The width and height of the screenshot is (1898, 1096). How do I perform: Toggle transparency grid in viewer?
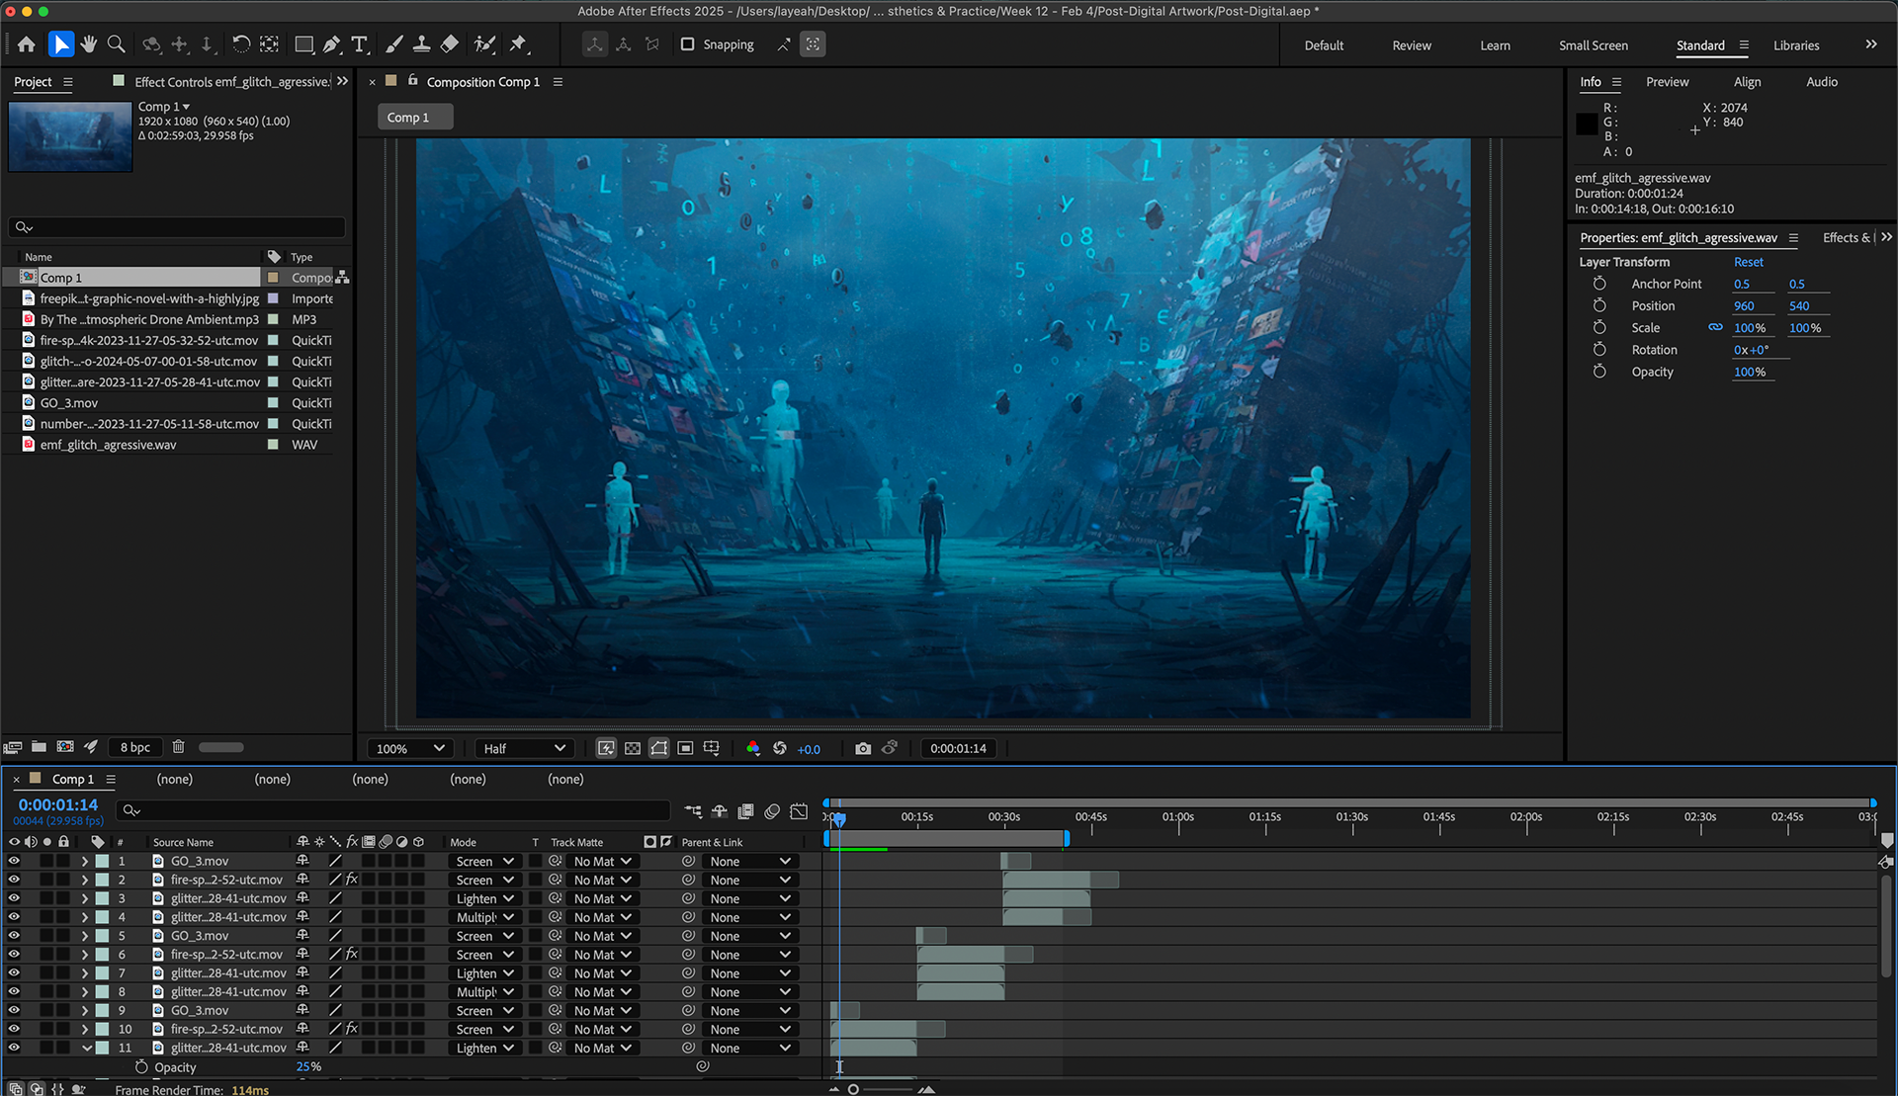tap(633, 748)
